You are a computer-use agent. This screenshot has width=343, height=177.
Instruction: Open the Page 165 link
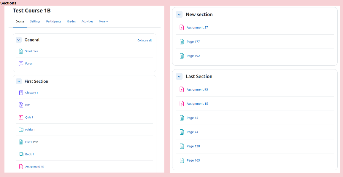[x=193, y=160]
